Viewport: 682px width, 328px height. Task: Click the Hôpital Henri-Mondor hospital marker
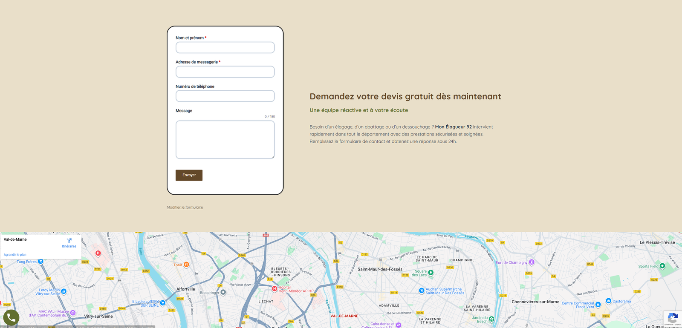click(x=275, y=288)
